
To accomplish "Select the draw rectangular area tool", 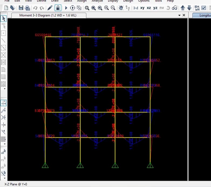I will [x=4, y=77].
